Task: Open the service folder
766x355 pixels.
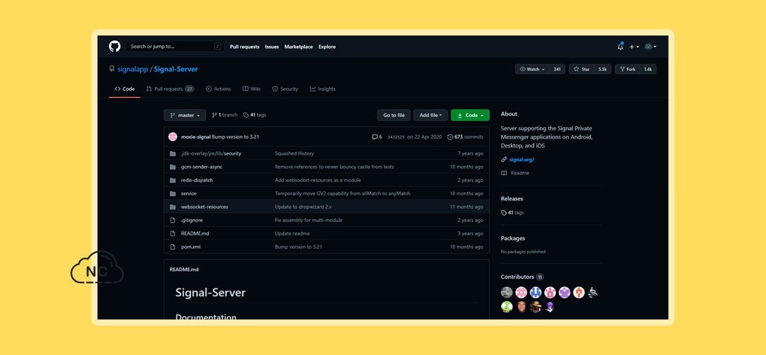Action: click(x=189, y=194)
